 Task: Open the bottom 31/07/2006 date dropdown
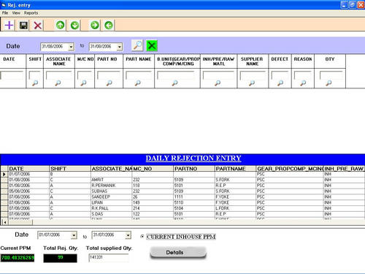point(128,235)
